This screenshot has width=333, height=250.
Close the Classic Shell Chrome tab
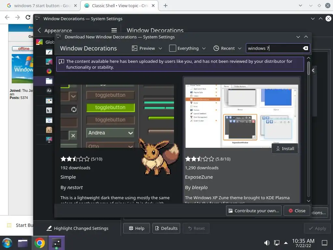[x=153, y=6]
